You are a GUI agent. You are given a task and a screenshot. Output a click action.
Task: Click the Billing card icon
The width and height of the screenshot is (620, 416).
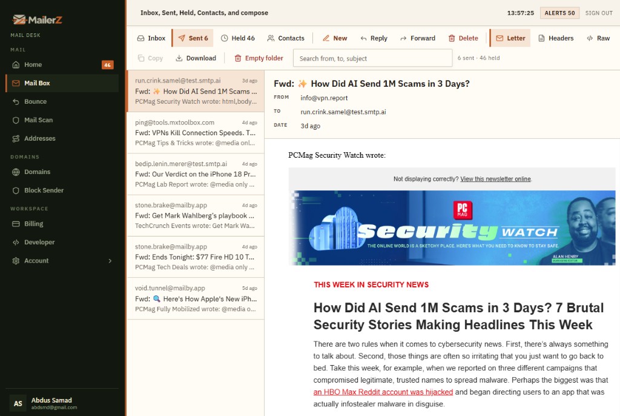pyautogui.click(x=16, y=224)
